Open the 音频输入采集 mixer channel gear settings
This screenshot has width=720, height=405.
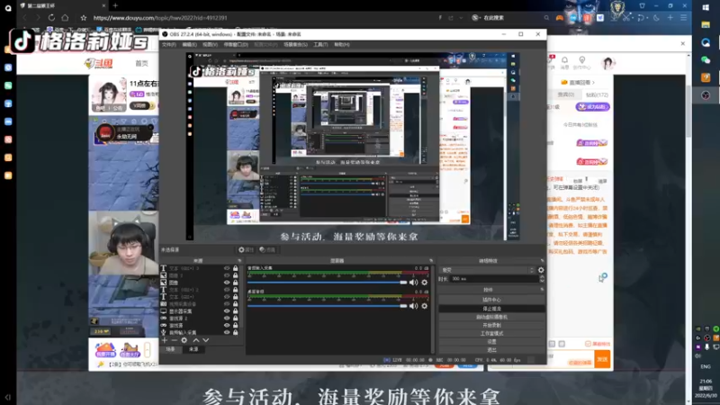click(424, 283)
